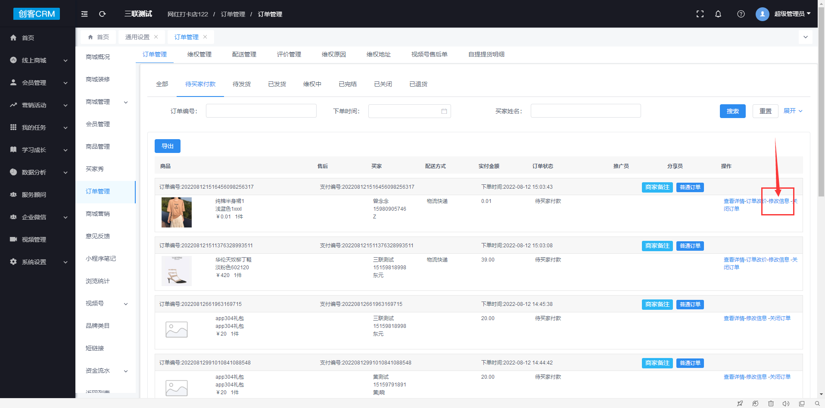Screen dimensions: 825x408
Task: Collapse the sidebar with the menu fold icon
Action: pos(84,14)
